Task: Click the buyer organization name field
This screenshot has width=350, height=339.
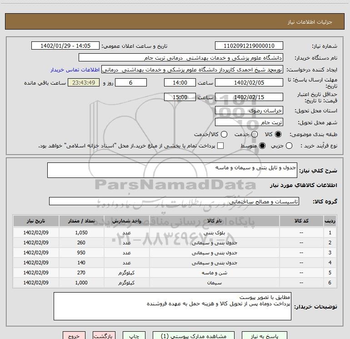Action: coord(181,58)
